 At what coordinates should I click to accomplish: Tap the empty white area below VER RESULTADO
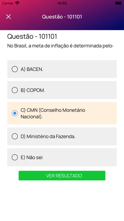click(62, 200)
